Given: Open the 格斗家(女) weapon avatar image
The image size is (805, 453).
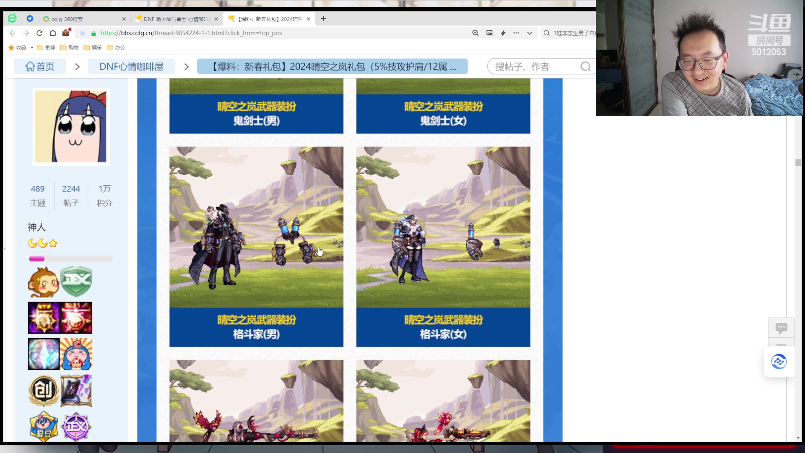Looking at the screenshot, I should 443,227.
